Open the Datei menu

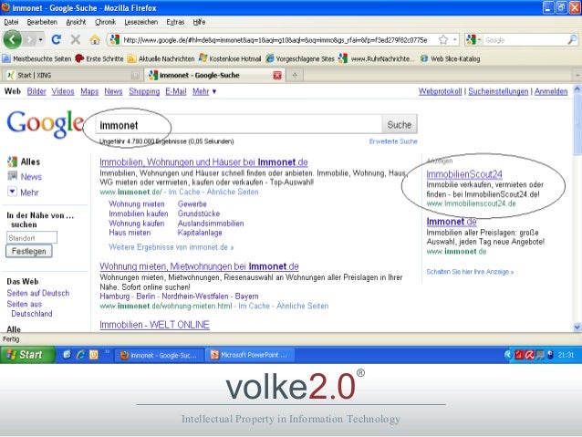[11, 22]
